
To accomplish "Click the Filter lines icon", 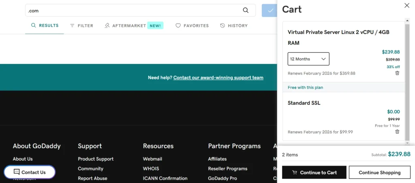I will [72, 25].
